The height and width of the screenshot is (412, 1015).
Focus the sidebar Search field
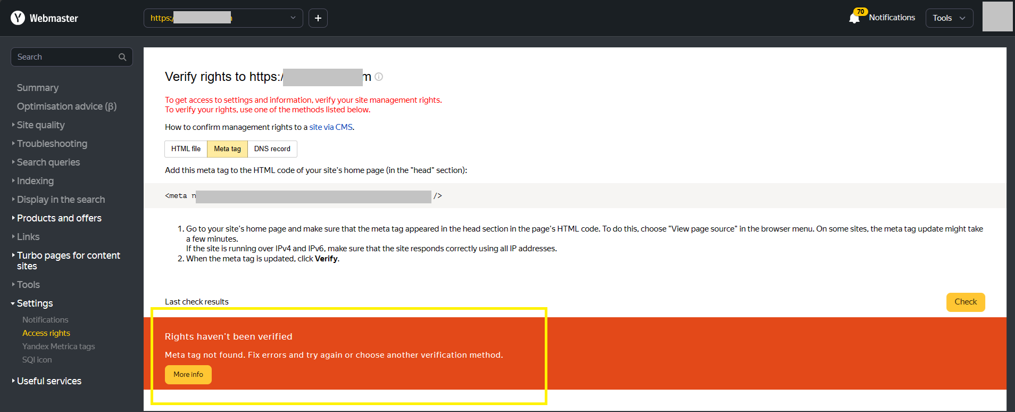tap(72, 57)
